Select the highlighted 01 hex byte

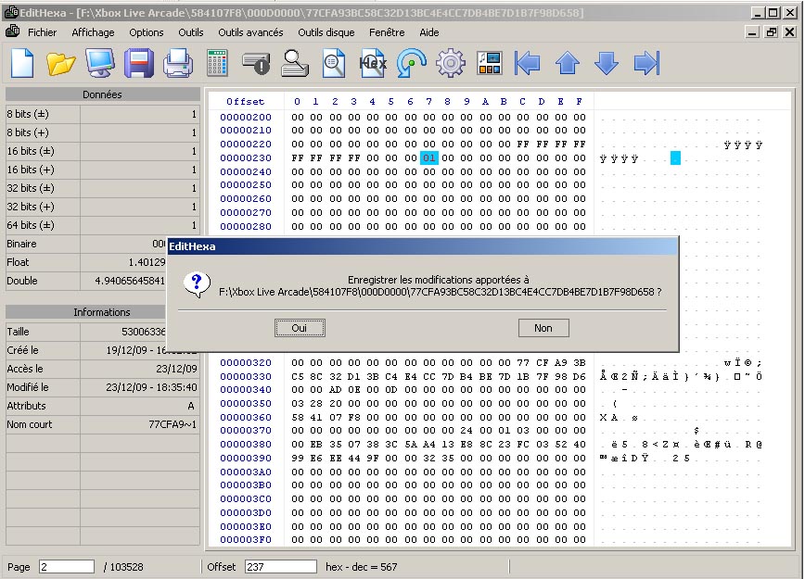(x=429, y=158)
